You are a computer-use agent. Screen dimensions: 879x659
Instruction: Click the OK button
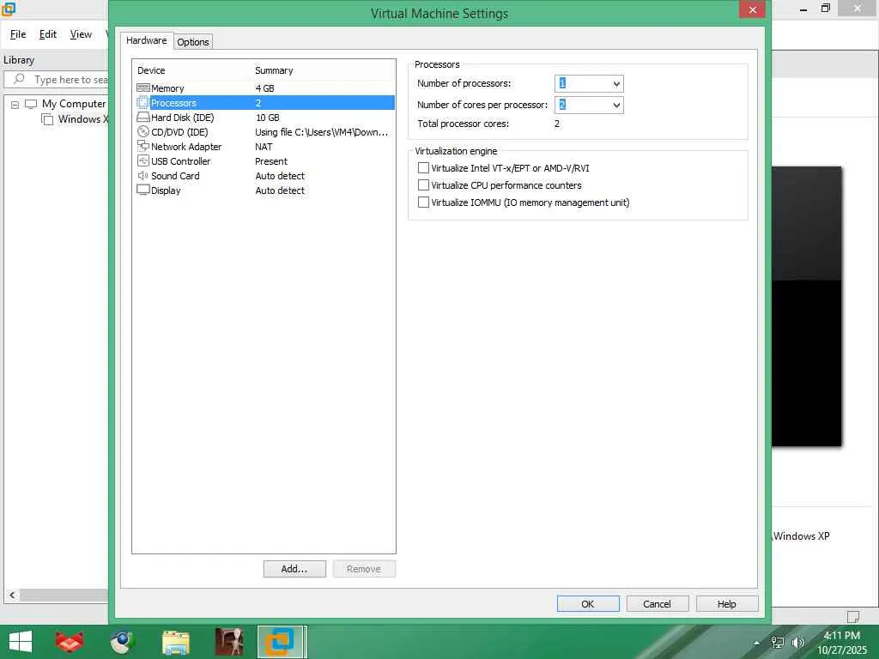click(x=588, y=603)
